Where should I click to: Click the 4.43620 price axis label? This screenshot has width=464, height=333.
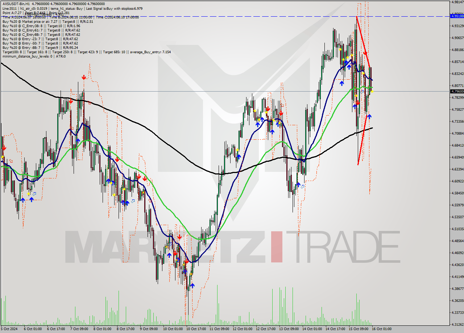point(457,265)
